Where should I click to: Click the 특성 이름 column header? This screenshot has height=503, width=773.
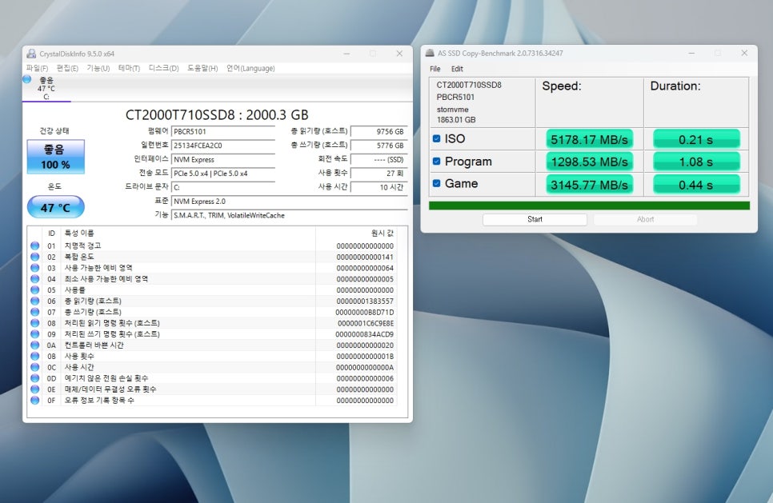[x=187, y=233]
